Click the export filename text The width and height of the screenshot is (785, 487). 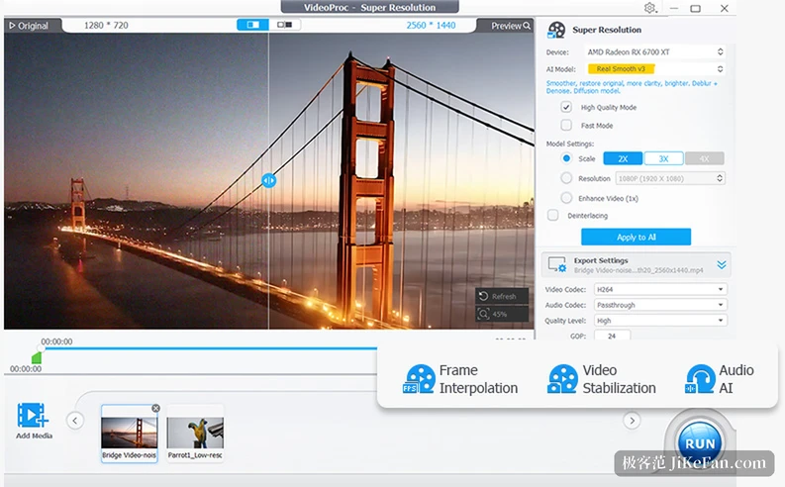tap(638, 270)
